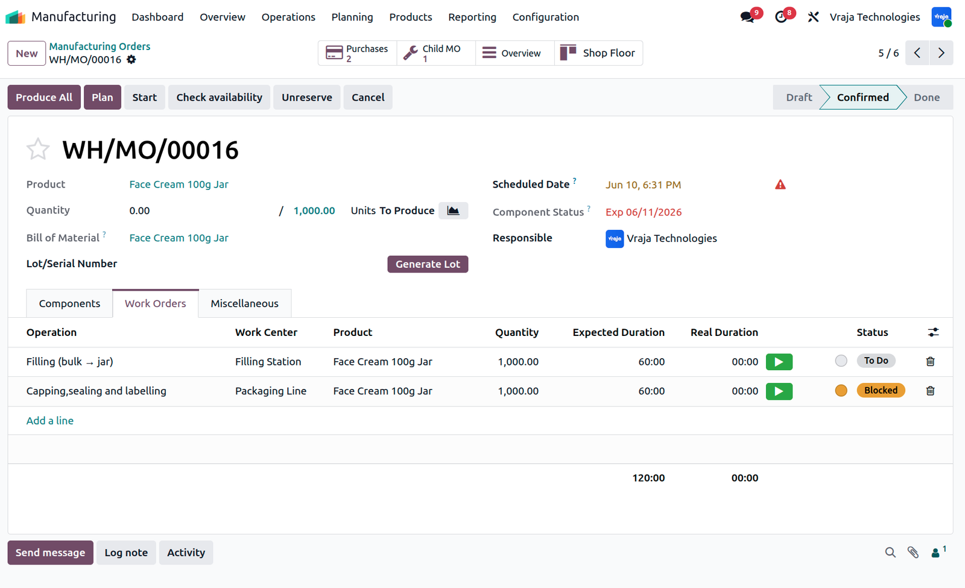Open attachments paperclip icon
The height and width of the screenshot is (588, 965).
[913, 552]
